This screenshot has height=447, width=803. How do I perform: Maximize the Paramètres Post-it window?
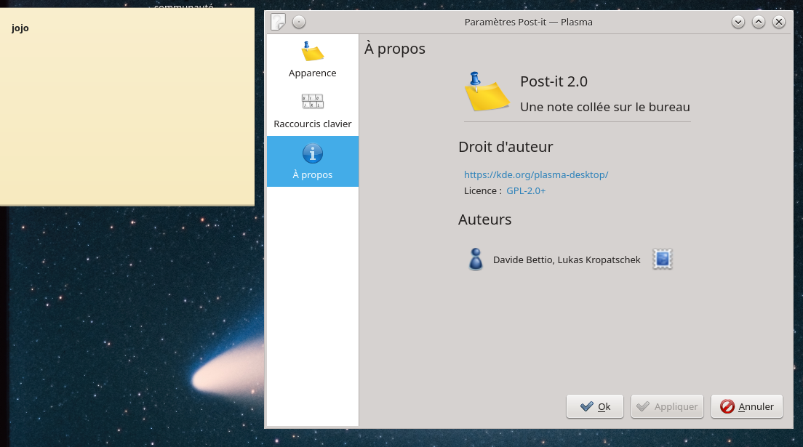pyautogui.click(x=759, y=22)
